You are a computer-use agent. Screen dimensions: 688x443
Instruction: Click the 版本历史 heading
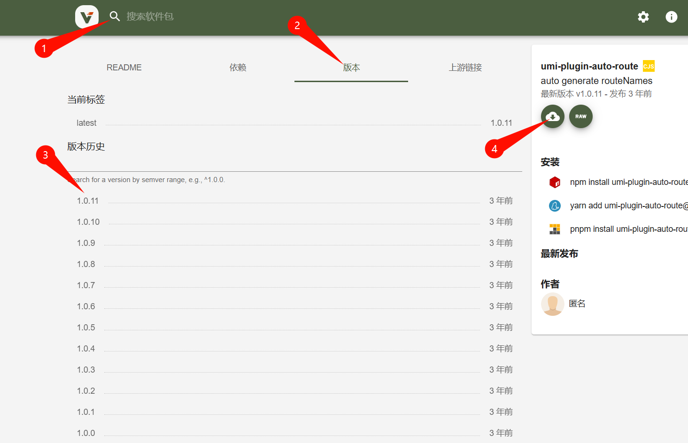pyautogui.click(x=86, y=146)
